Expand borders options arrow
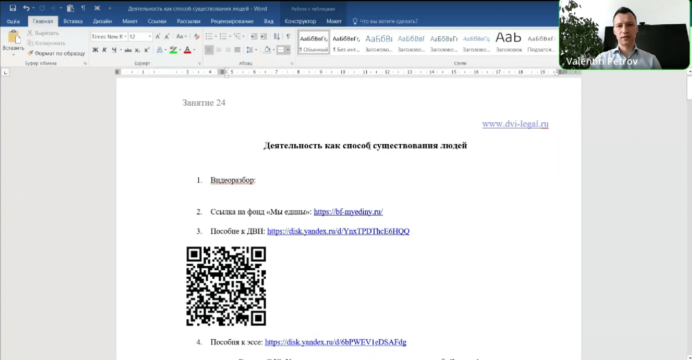Image resolution: width=692 pixels, height=360 pixels. click(x=288, y=50)
